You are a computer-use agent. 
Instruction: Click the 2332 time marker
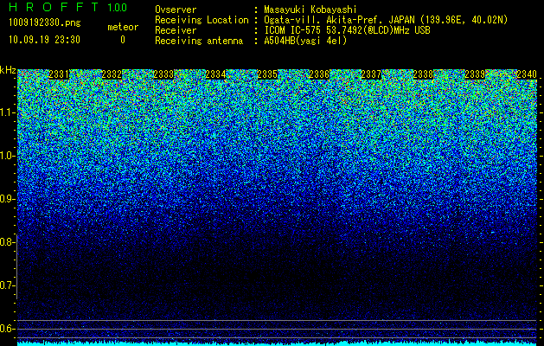[112, 74]
